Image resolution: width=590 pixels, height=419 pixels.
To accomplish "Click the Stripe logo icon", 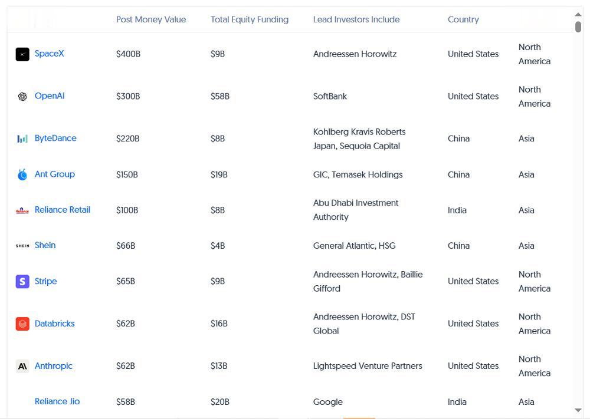I will 22,282.
